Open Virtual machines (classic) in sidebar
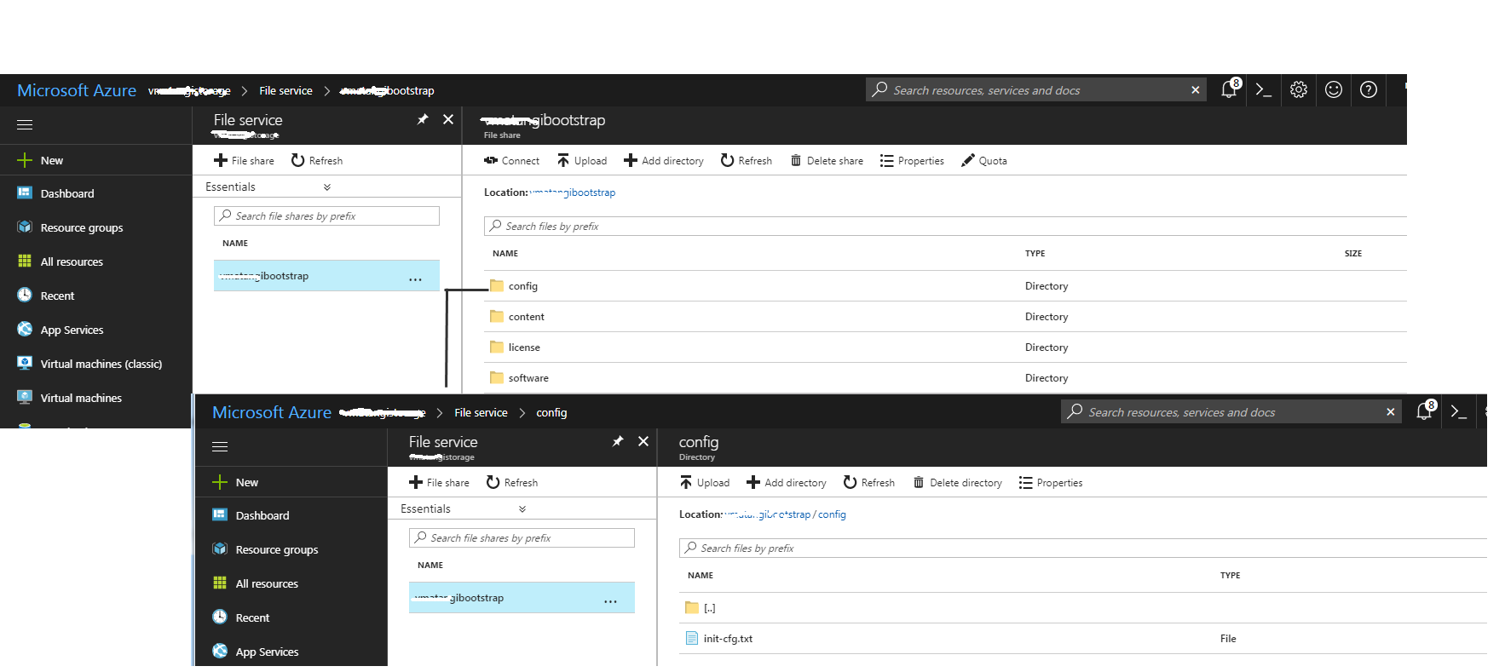Screen dimensions: 1505x672 click(101, 364)
